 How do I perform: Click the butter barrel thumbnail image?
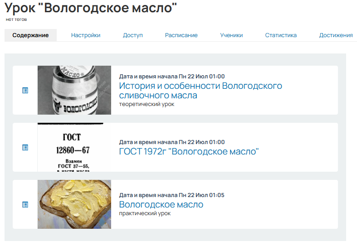(x=74, y=90)
